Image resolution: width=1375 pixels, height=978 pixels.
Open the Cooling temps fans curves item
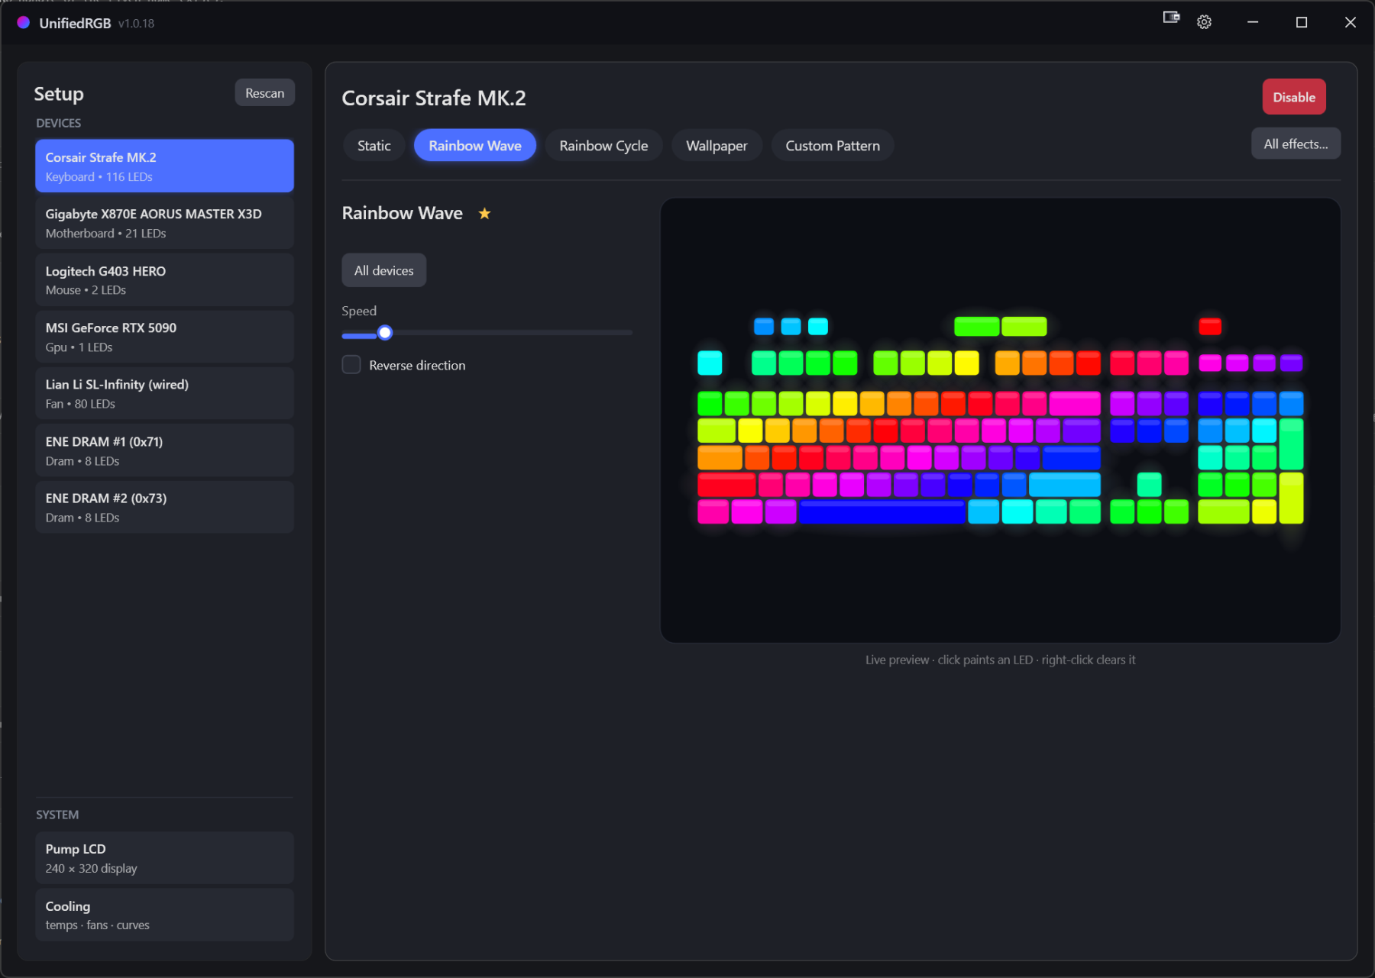[164, 915]
